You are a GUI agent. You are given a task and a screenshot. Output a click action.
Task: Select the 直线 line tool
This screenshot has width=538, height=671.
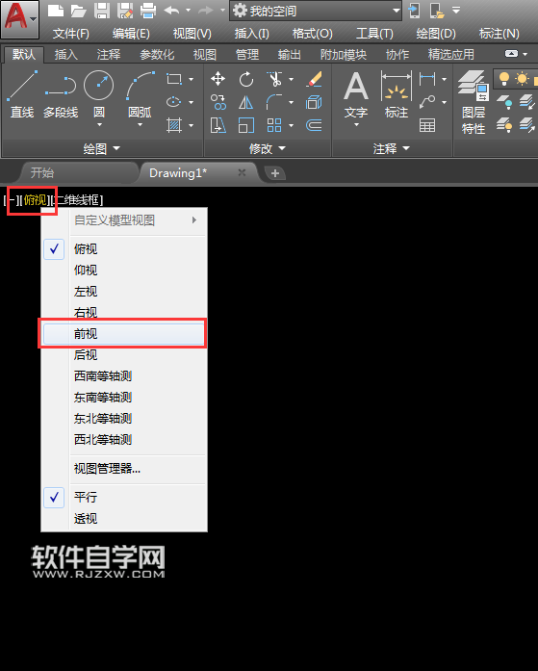(22, 94)
